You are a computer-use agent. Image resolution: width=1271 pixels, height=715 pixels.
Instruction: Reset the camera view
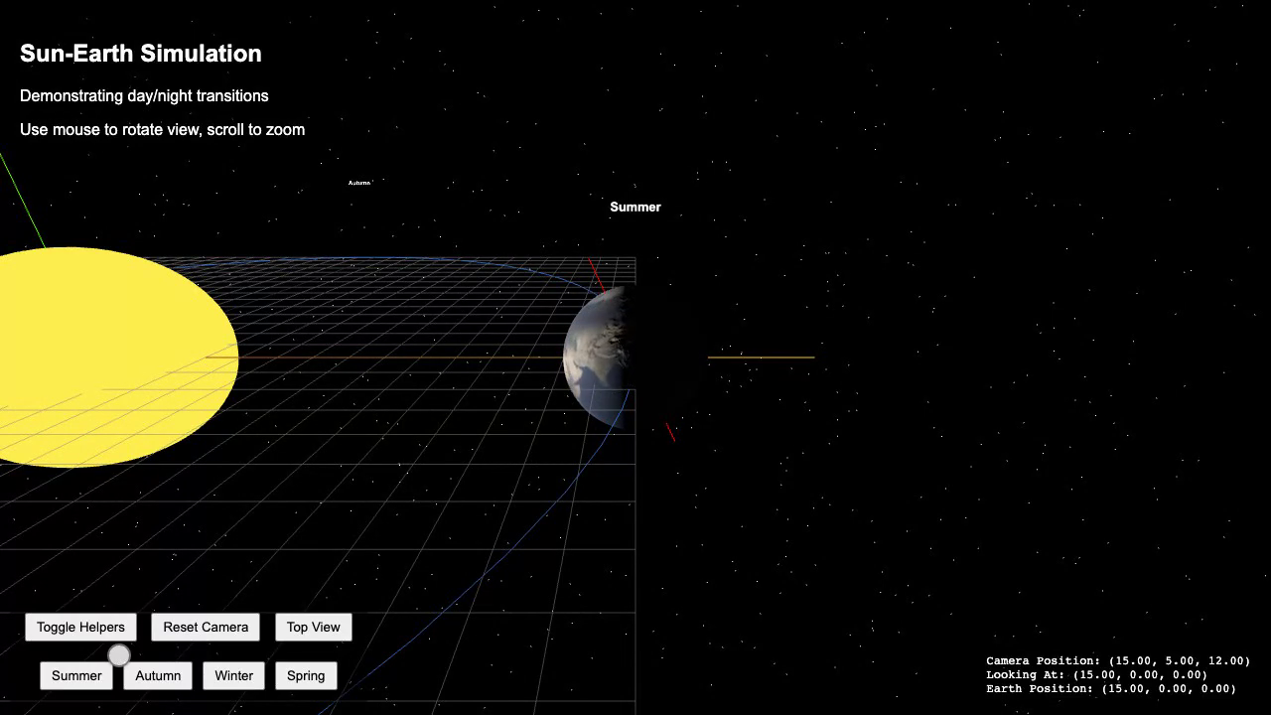(206, 627)
